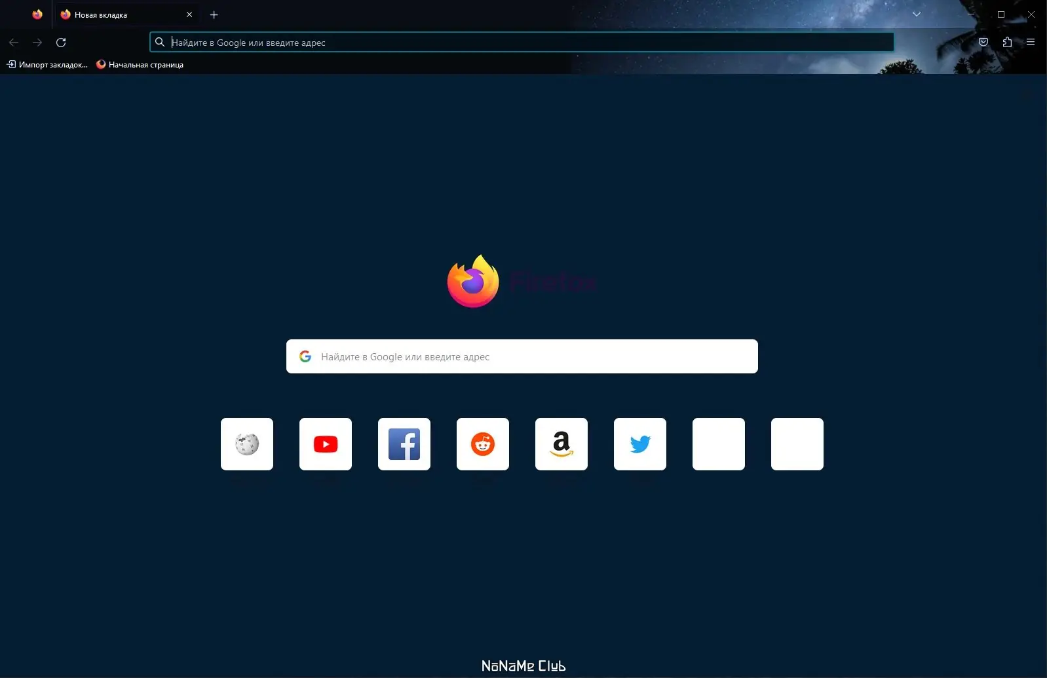Focus the address bar input
Viewport: 1047px width, 678px height.
coord(522,43)
